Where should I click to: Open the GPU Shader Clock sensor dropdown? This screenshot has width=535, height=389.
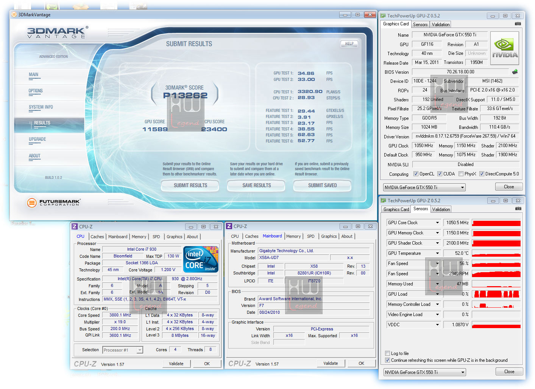pyautogui.click(x=437, y=243)
